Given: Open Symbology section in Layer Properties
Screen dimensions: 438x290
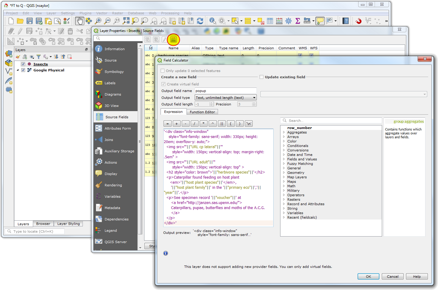Looking at the screenshot, I should 115,72.
